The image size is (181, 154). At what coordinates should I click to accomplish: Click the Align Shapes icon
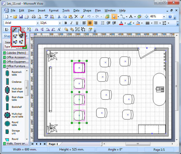[7, 30]
